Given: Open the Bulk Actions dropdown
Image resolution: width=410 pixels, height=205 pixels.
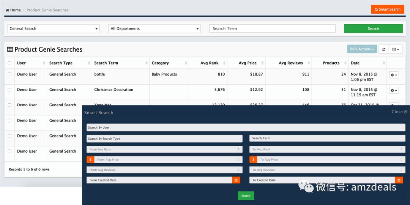Looking at the screenshot, I should [362, 49].
